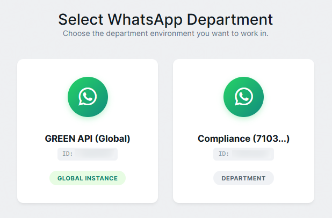Screen dimensions: 332x218
Task: Click the 'ID:' label in GREEN API card
Action: 68,154
